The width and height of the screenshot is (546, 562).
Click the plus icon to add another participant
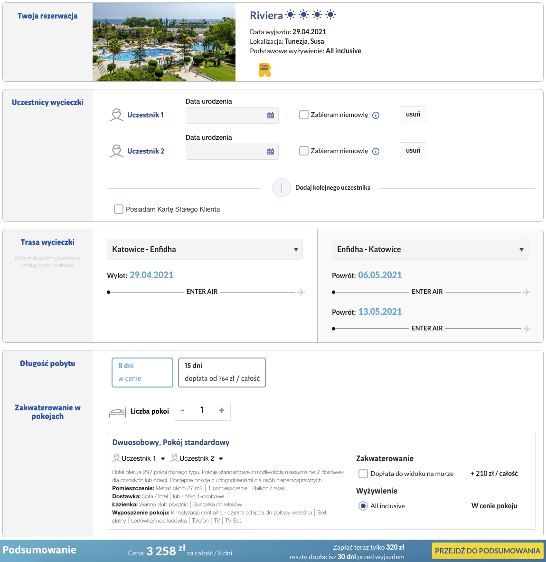[282, 188]
